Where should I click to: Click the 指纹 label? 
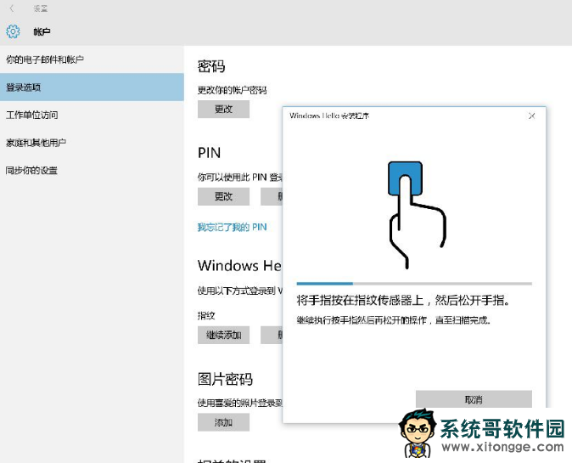pyautogui.click(x=206, y=315)
